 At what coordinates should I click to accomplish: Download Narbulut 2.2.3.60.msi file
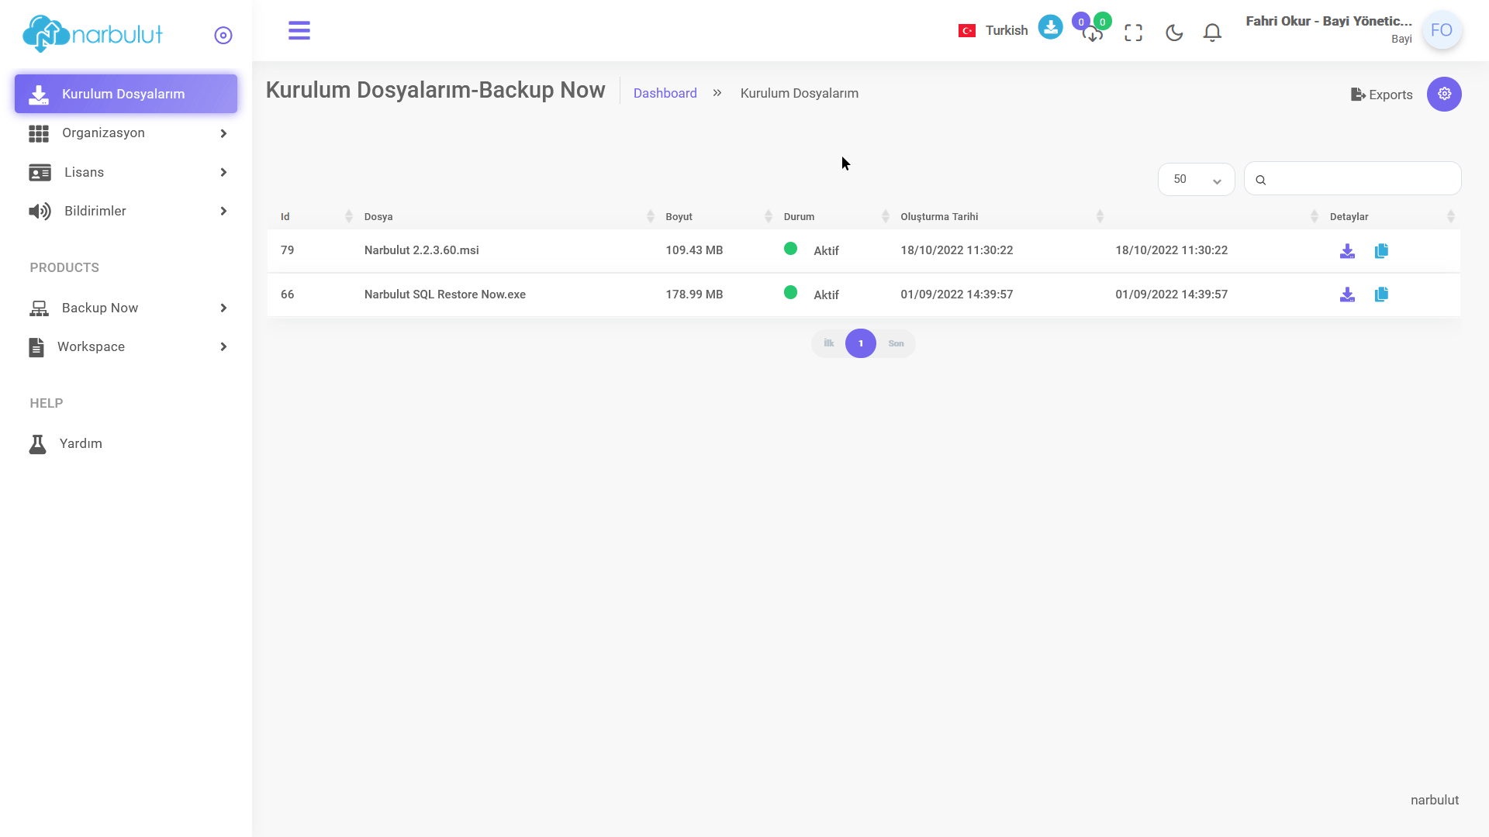click(1347, 250)
